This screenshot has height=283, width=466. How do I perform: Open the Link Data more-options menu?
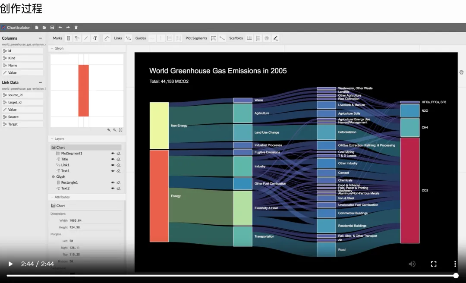40,82
